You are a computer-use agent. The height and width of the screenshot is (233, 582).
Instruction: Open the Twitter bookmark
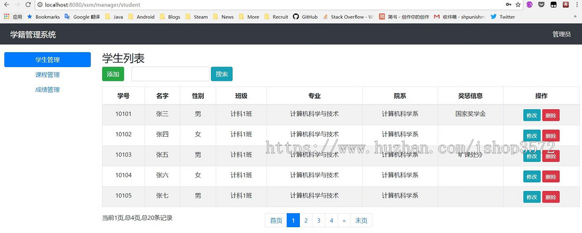(503, 17)
